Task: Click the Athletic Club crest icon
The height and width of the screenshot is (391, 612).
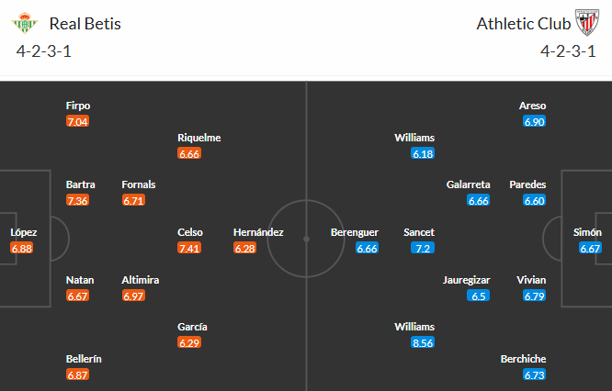Action: (585, 23)
